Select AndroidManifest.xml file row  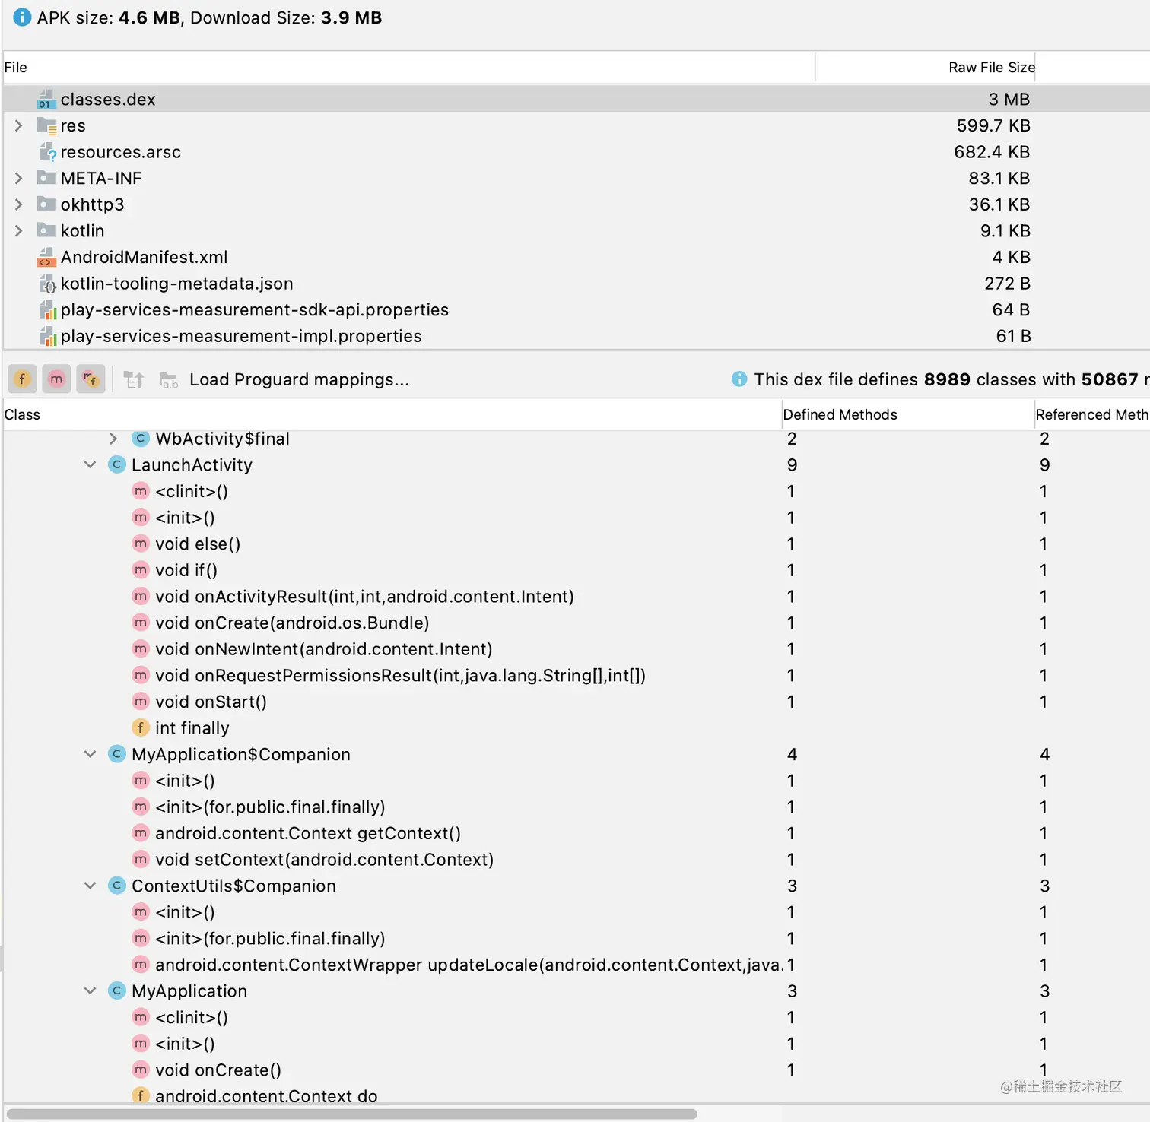576,257
